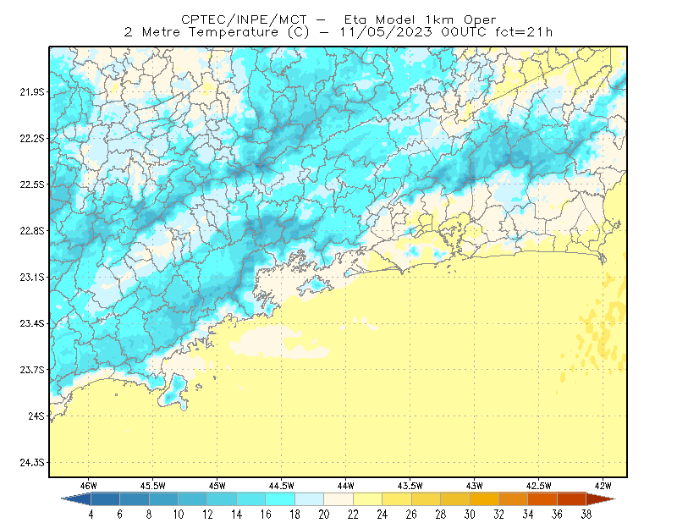
Task: Select the 30–32 degree orange colorbar swatch
Action: (484, 499)
